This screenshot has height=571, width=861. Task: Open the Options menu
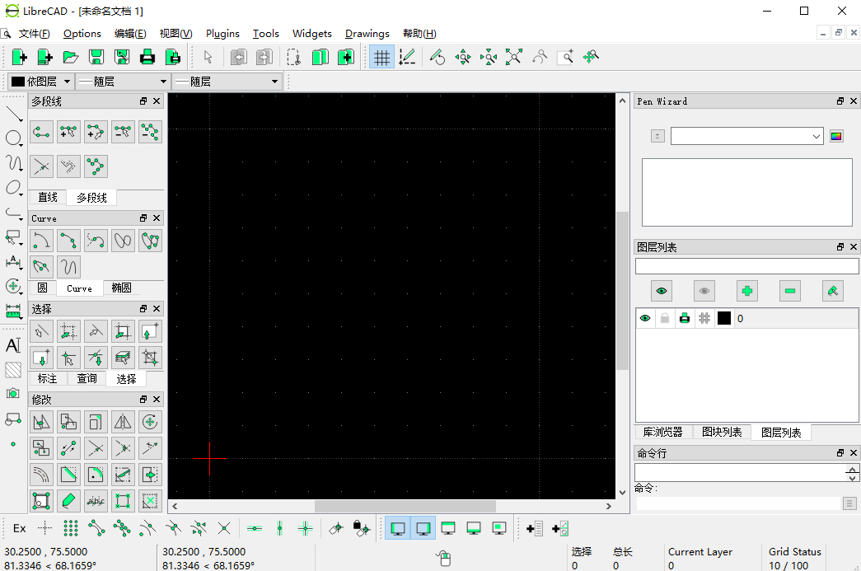point(82,34)
